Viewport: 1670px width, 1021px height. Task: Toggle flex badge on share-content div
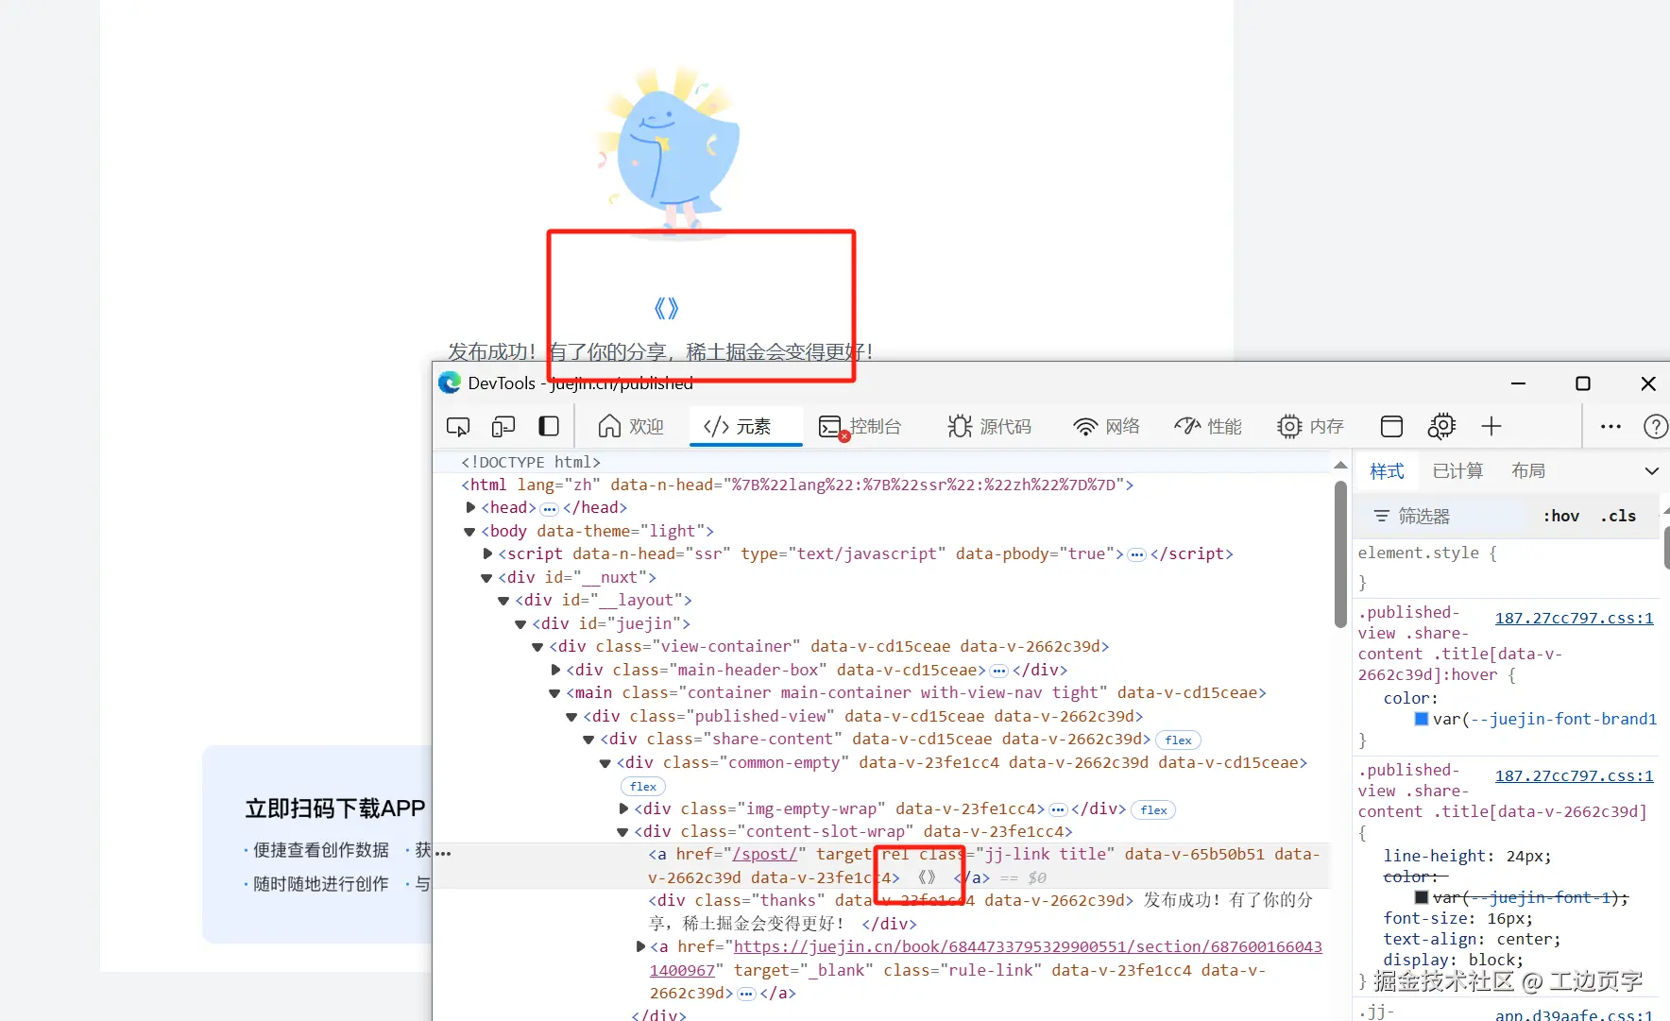click(x=1178, y=740)
